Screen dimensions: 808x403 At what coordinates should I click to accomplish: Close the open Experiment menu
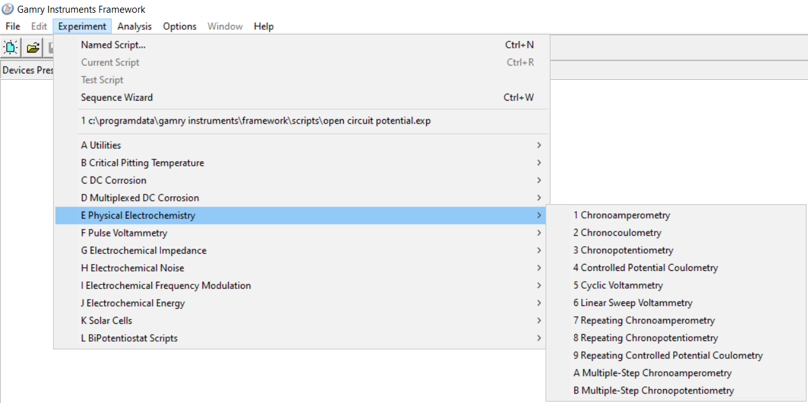[82, 26]
